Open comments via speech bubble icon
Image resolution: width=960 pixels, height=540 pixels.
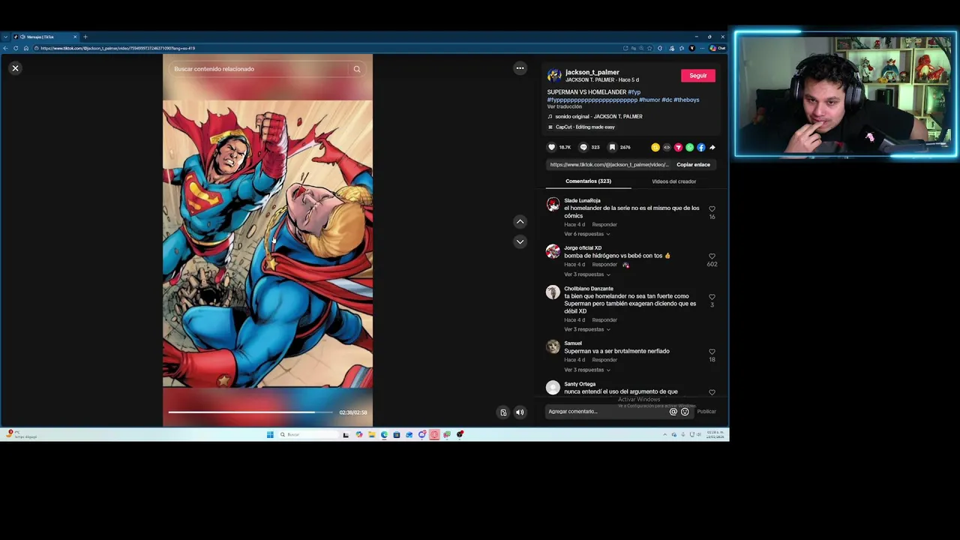pyautogui.click(x=583, y=147)
